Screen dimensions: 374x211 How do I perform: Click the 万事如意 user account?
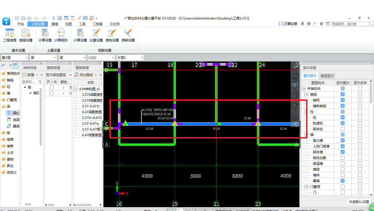coord(288,24)
